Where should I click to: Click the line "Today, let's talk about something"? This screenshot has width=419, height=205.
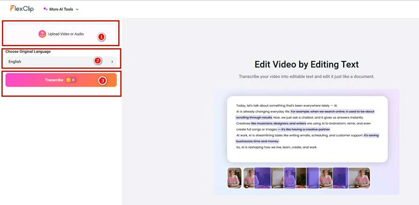coord(287,105)
